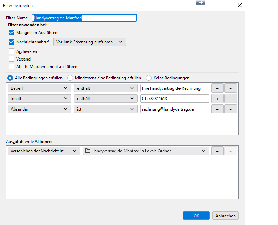
Task: Click the 015784811613 value field
Action: coord(175,98)
